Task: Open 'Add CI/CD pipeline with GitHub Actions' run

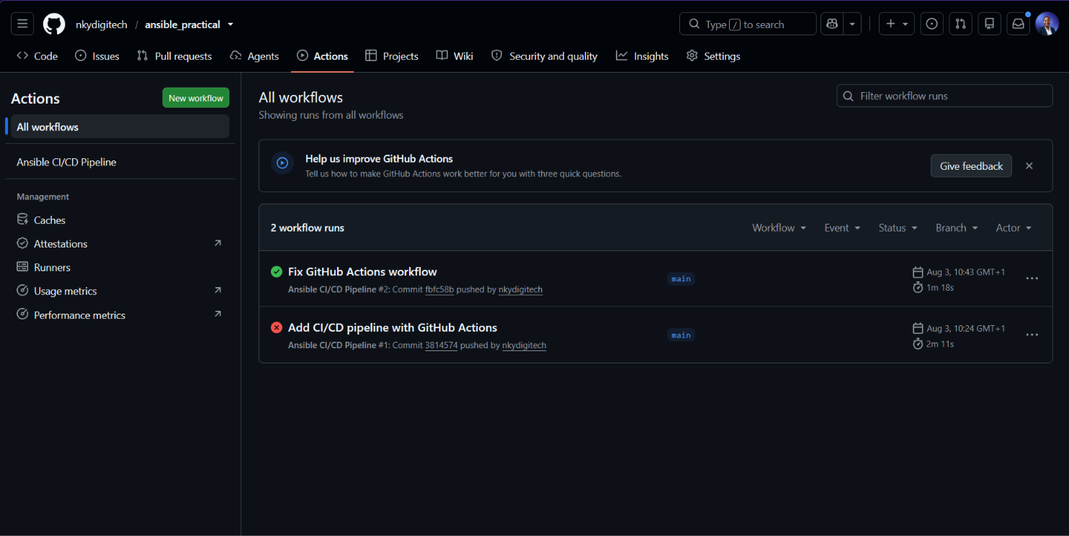Action: 393,327
